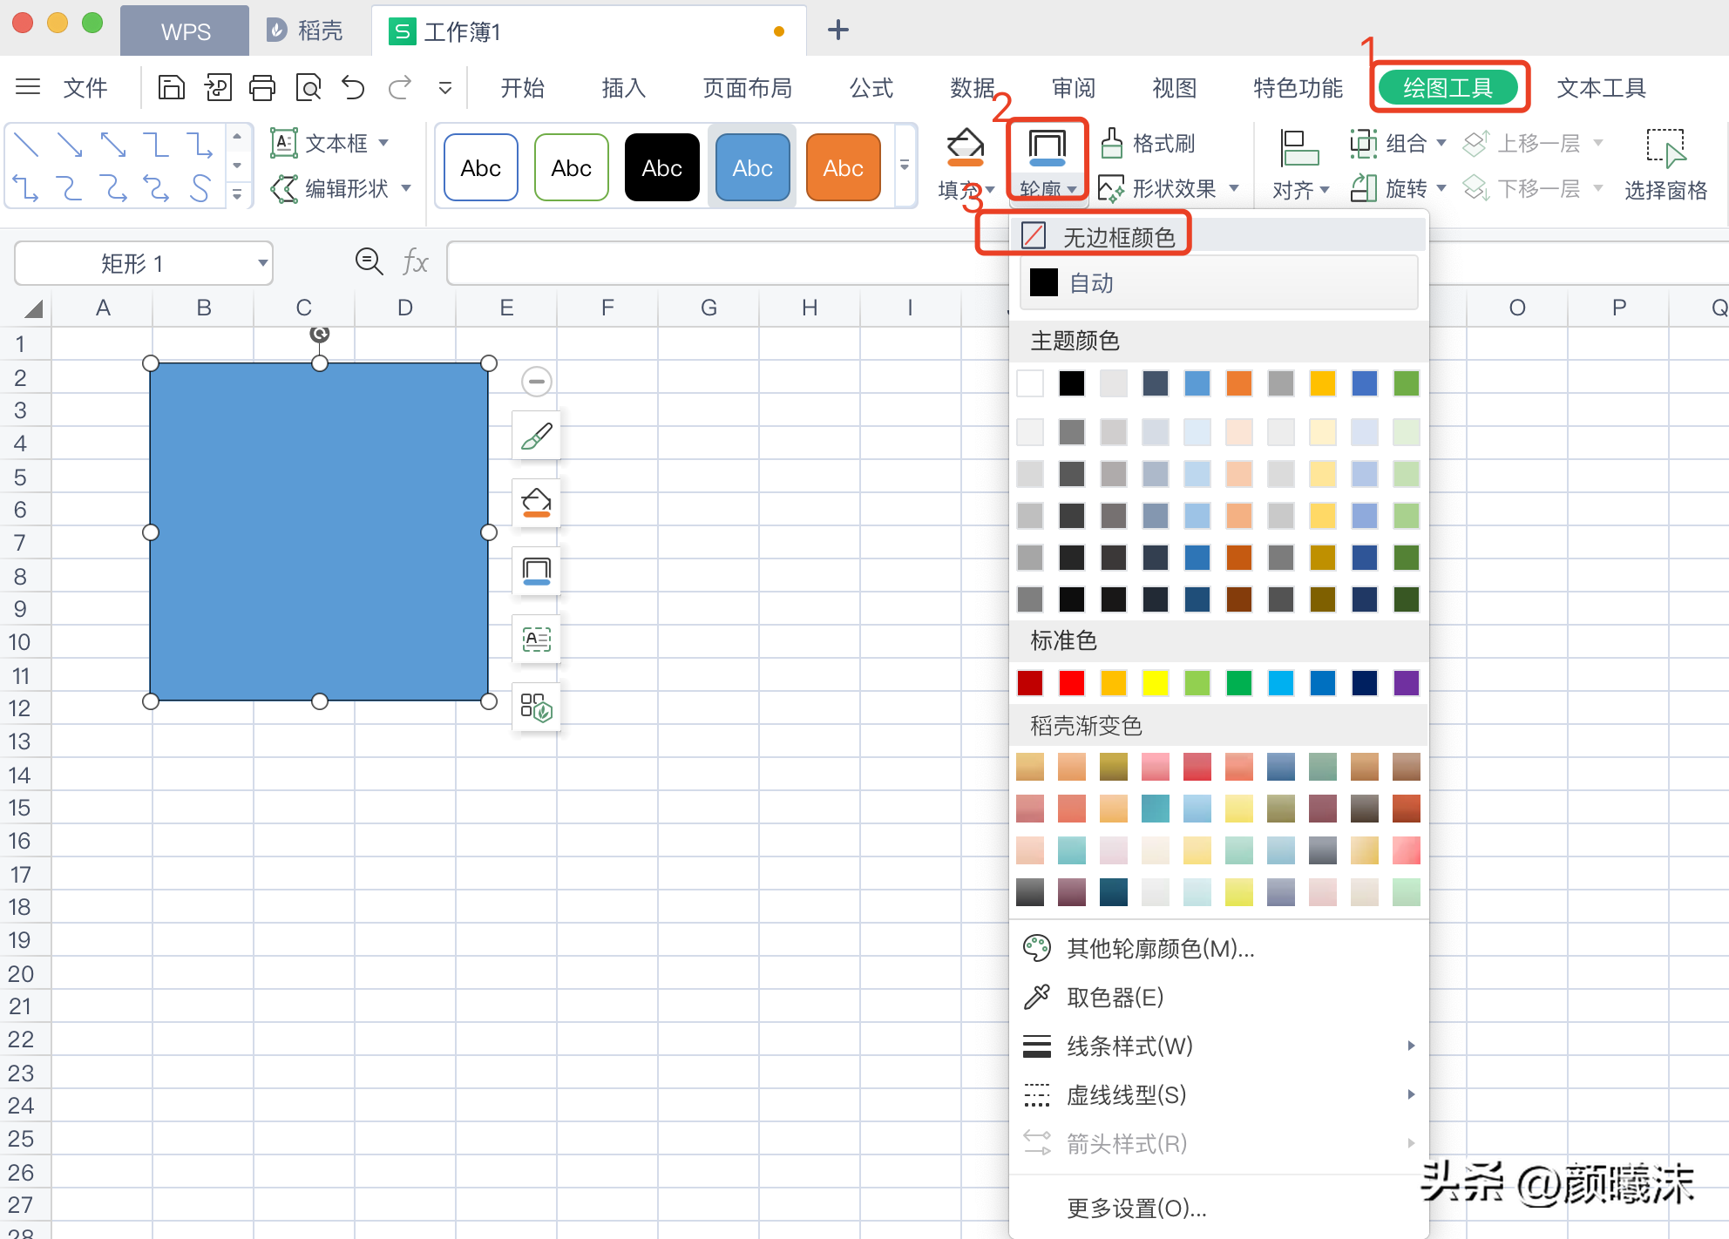The width and height of the screenshot is (1729, 1239).
Task: Click the Redo arrow icon
Action: [x=399, y=87]
